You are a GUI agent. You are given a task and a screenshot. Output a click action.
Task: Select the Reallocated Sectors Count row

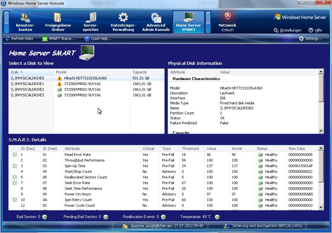(x=163, y=177)
